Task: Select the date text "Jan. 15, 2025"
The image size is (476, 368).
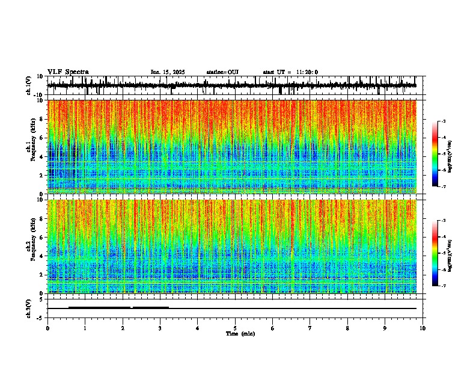Action: [x=168, y=72]
